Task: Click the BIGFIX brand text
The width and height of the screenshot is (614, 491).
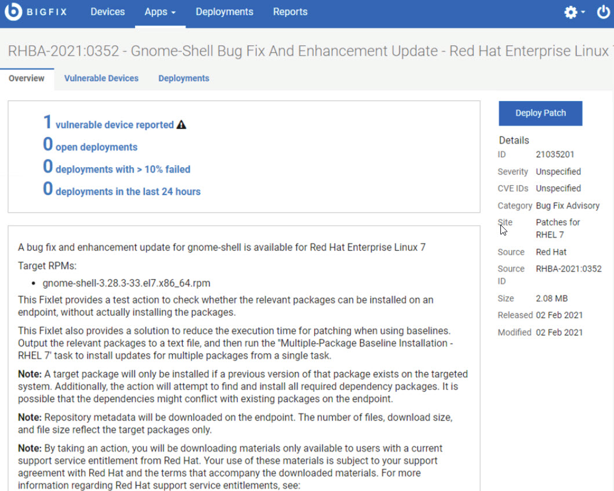Action: coord(47,12)
